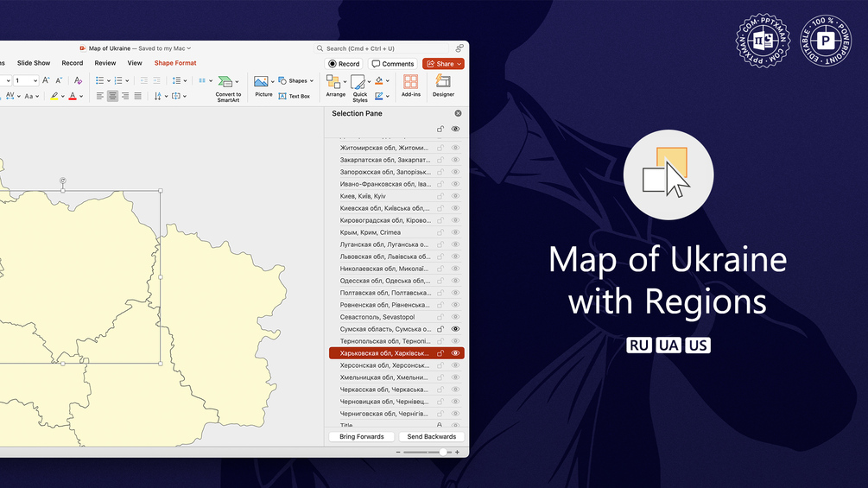Screen dimensions: 868x488
Task: Click the font color A icon
Action: tap(73, 96)
